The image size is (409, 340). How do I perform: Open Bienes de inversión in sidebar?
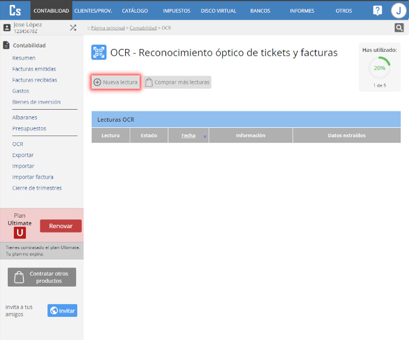36,102
